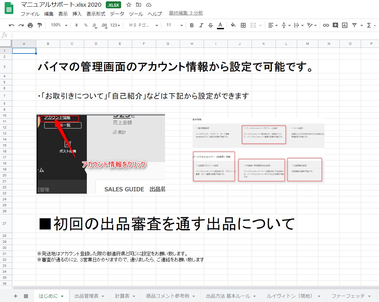Screen dimensions: 379x302
Task: Open the fill color picker
Action: point(233,25)
